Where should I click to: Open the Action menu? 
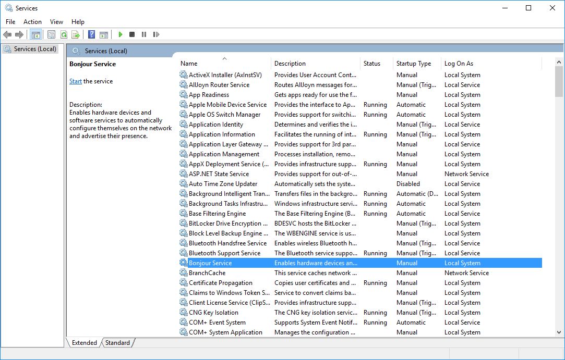pos(32,22)
